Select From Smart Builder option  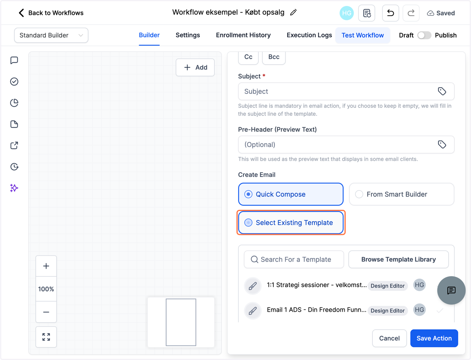pos(402,194)
